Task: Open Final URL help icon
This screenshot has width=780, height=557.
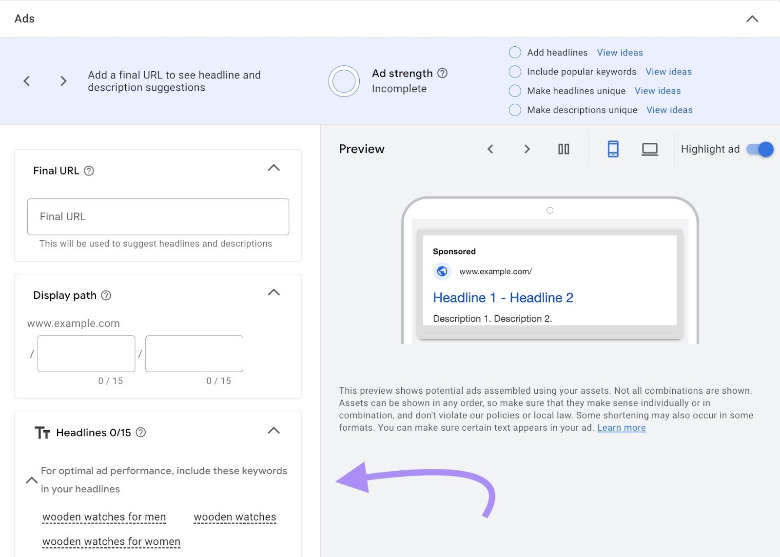Action: click(89, 171)
